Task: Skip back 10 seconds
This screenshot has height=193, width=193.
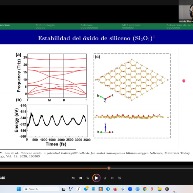Action: [88, 178]
